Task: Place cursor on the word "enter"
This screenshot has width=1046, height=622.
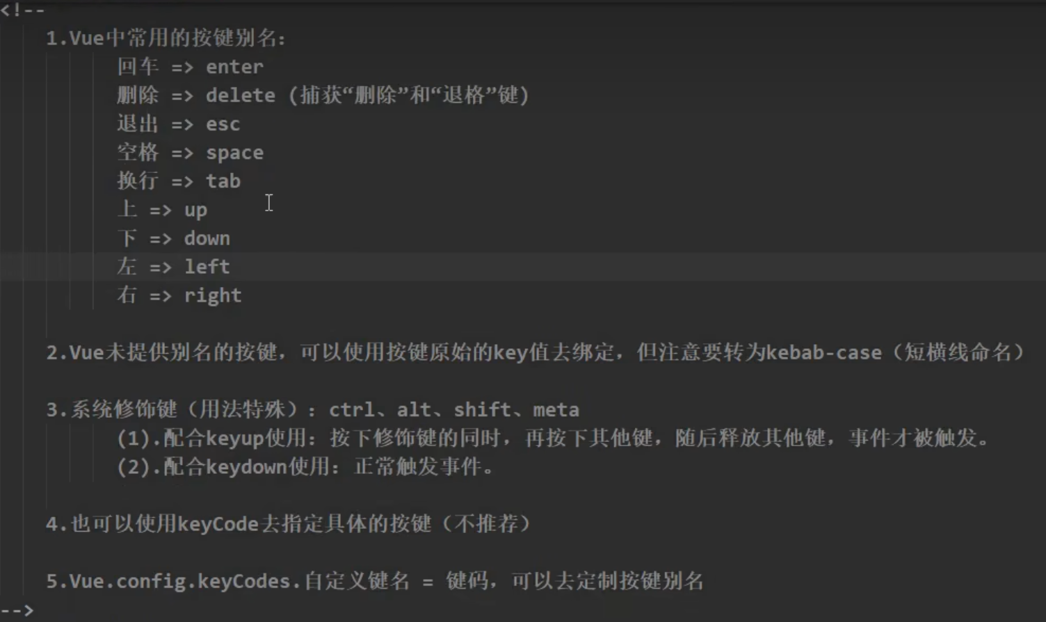Action: [234, 67]
